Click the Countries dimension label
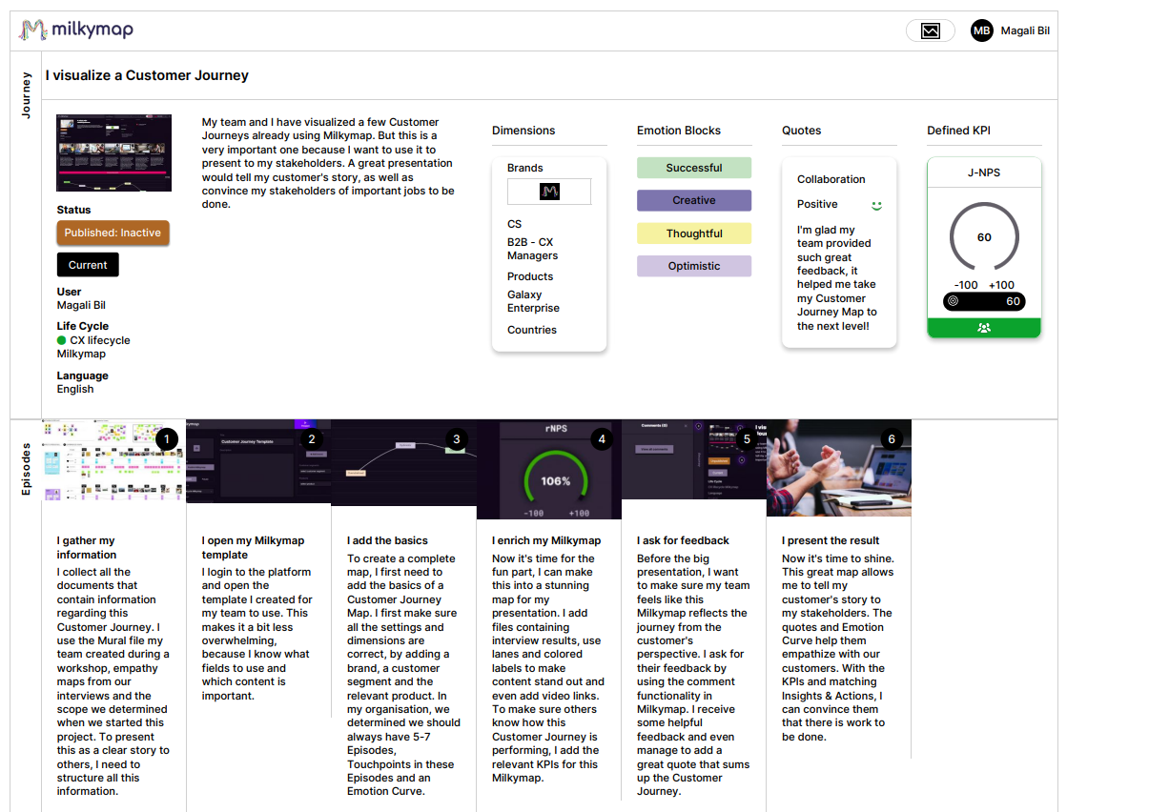The height and width of the screenshot is (812, 1149). point(532,330)
